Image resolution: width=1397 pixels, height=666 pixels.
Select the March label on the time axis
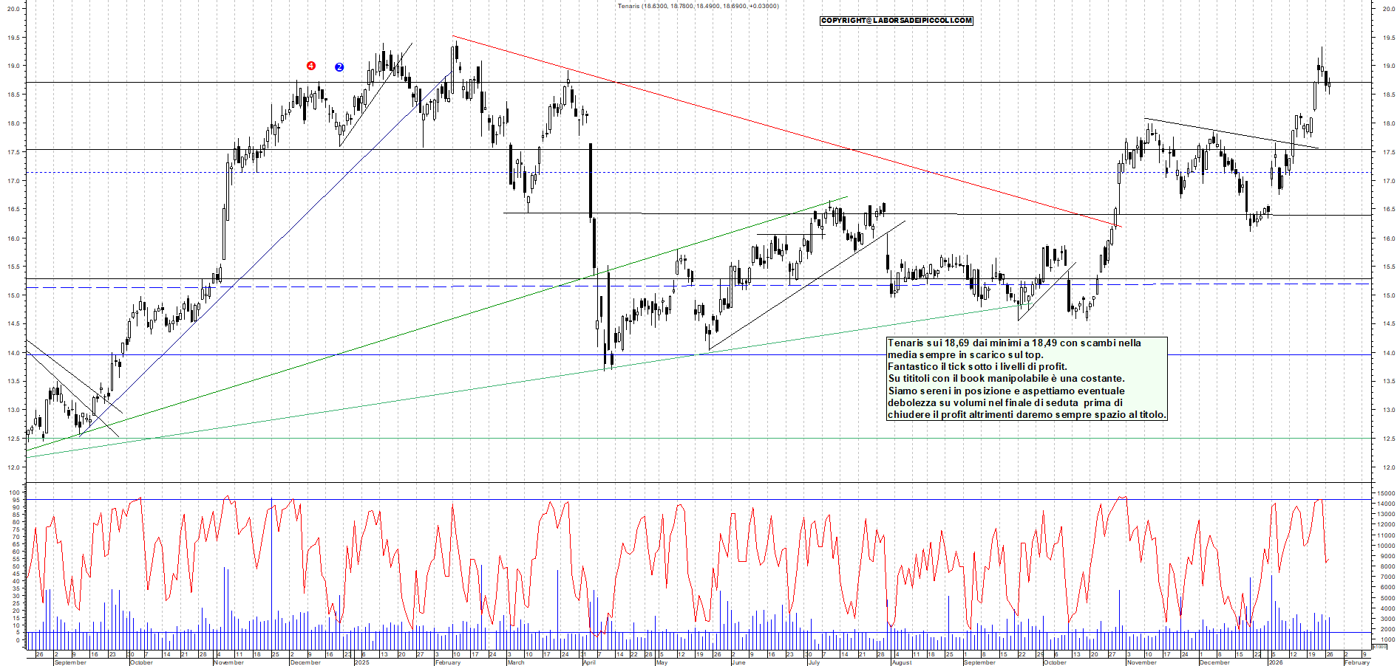click(x=516, y=662)
